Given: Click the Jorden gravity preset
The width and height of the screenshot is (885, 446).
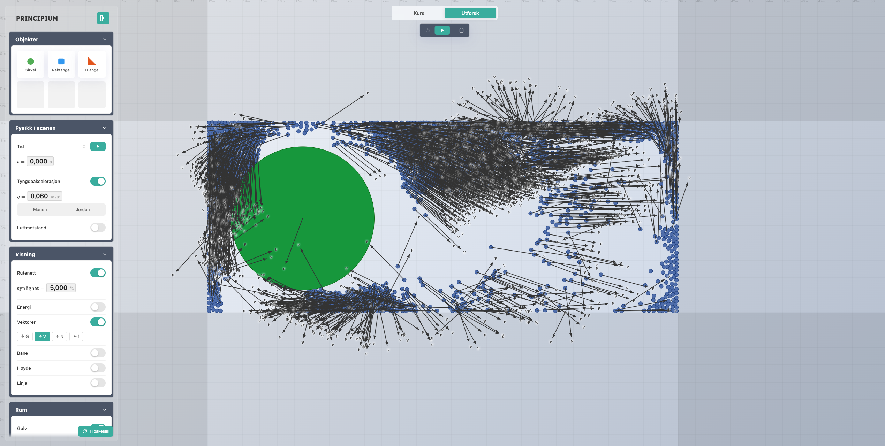Looking at the screenshot, I should click(83, 209).
